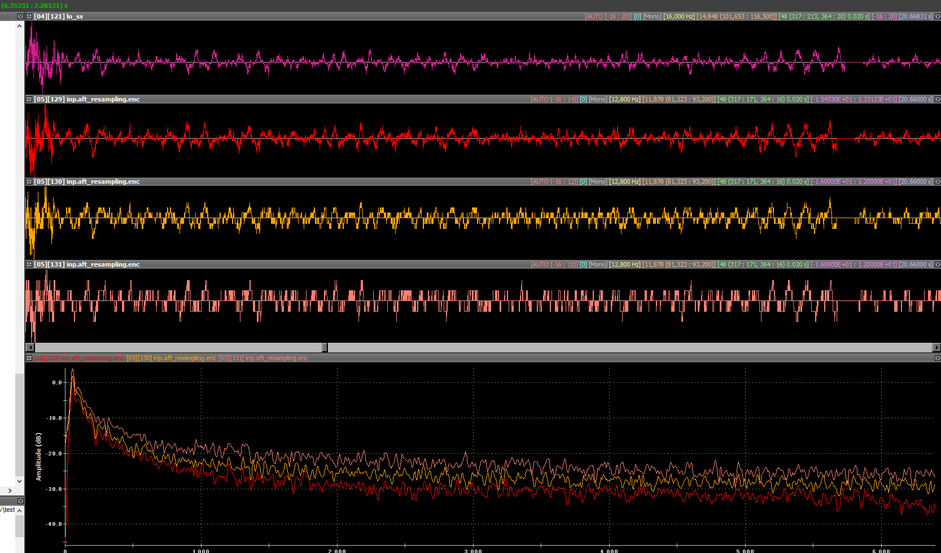Open the 16,000 Hz sample rate field
Viewport: 941px width, 553px height.
679,16
